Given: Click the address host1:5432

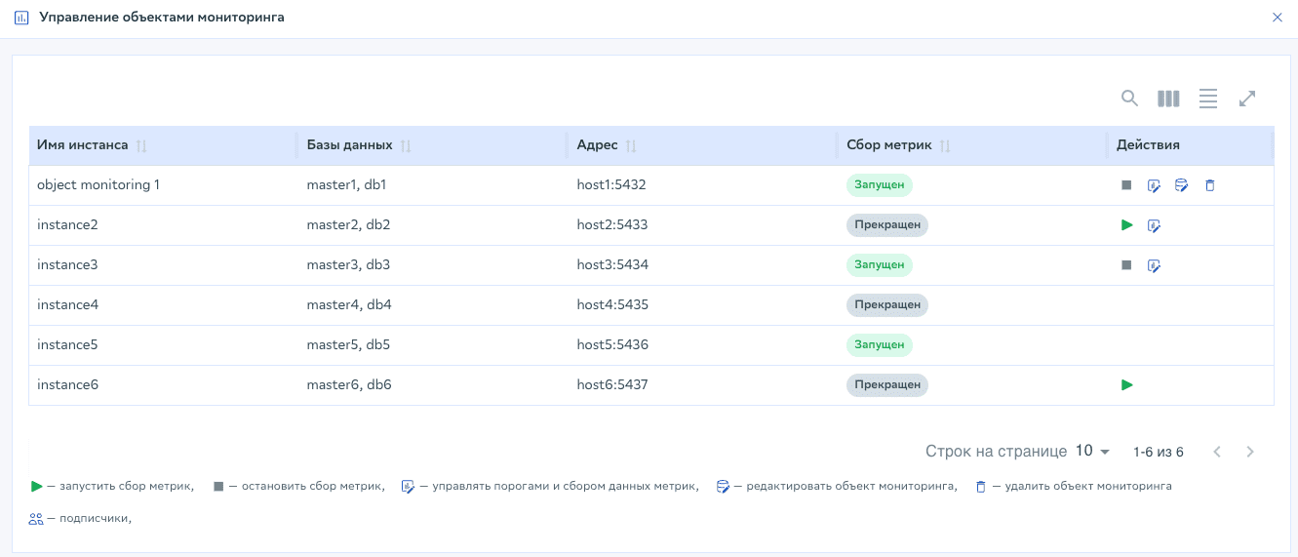Looking at the screenshot, I should [x=611, y=184].
